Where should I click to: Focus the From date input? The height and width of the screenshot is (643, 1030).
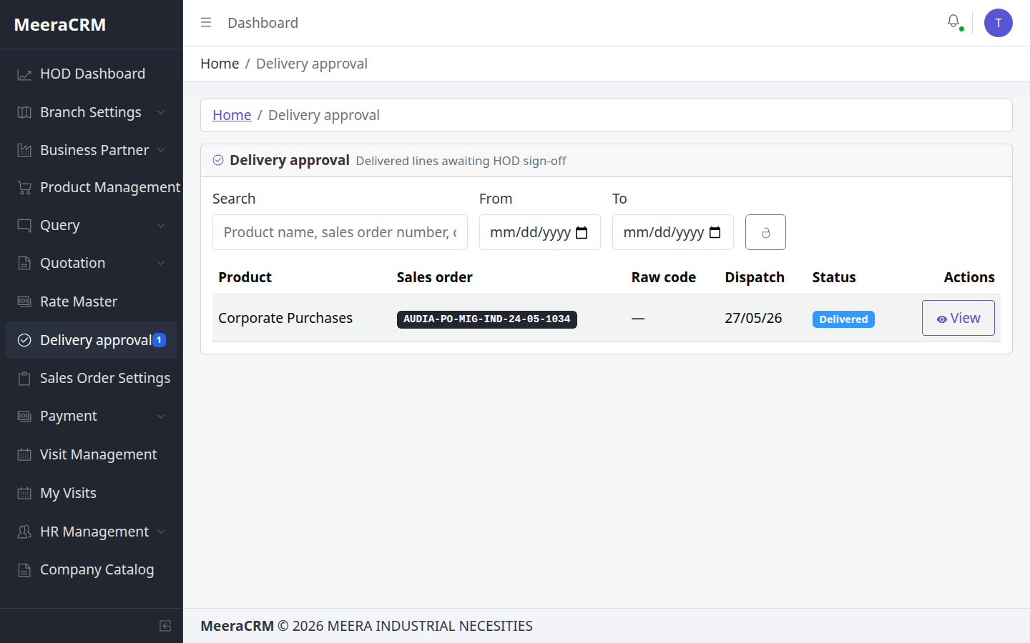(540, 232)
